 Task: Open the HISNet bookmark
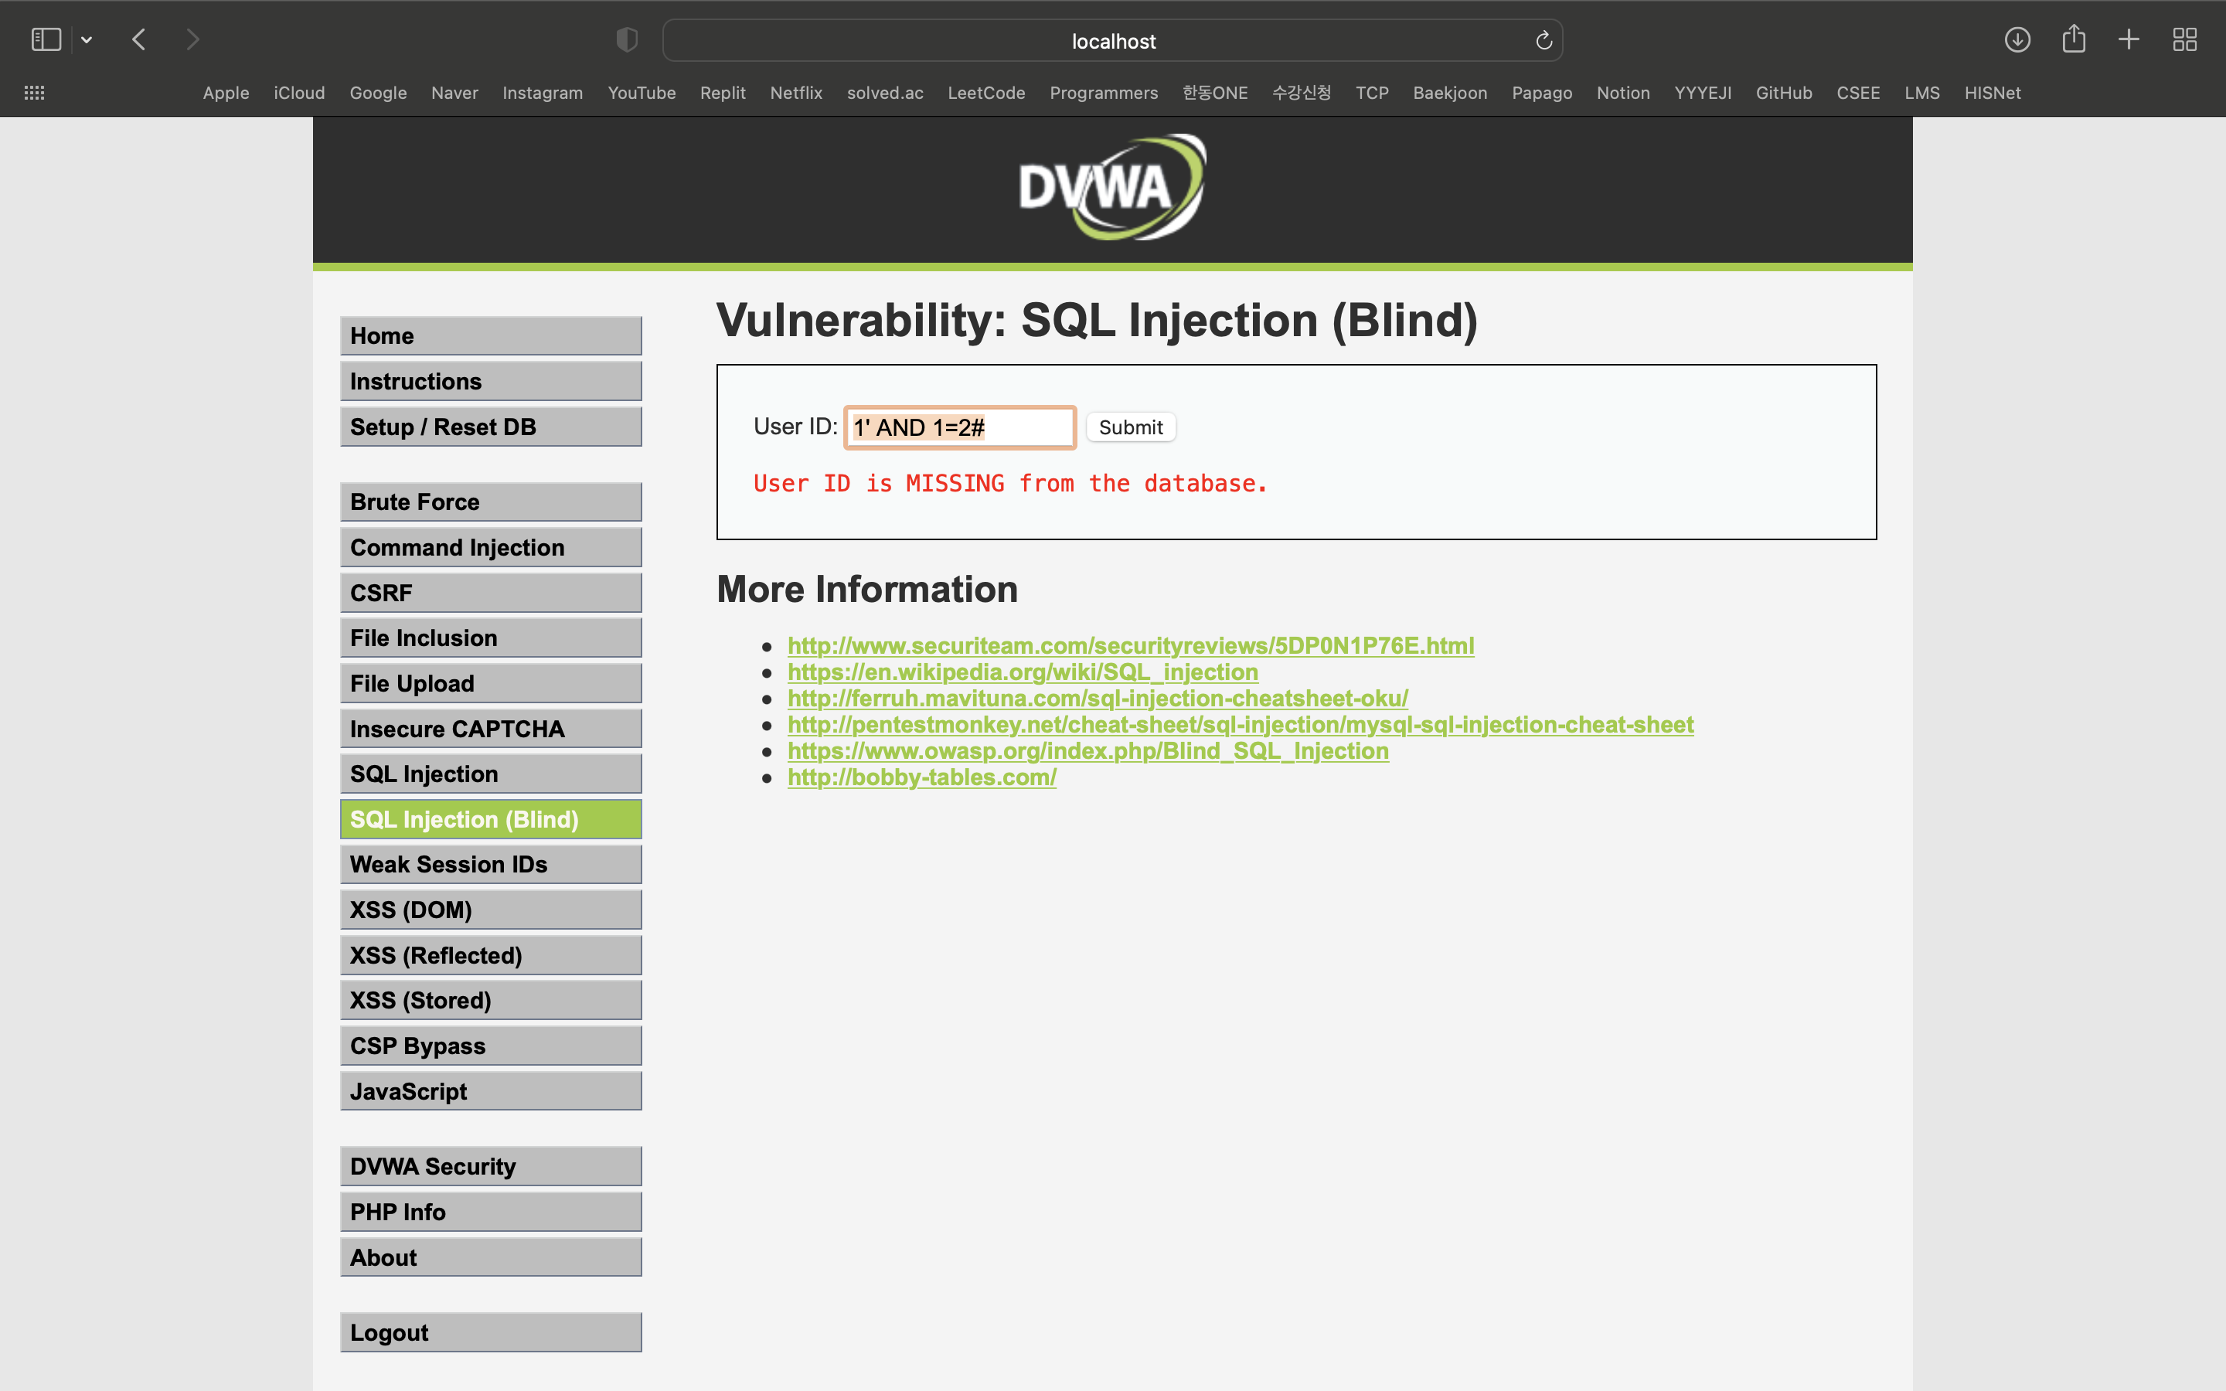tap(1993, 93)
